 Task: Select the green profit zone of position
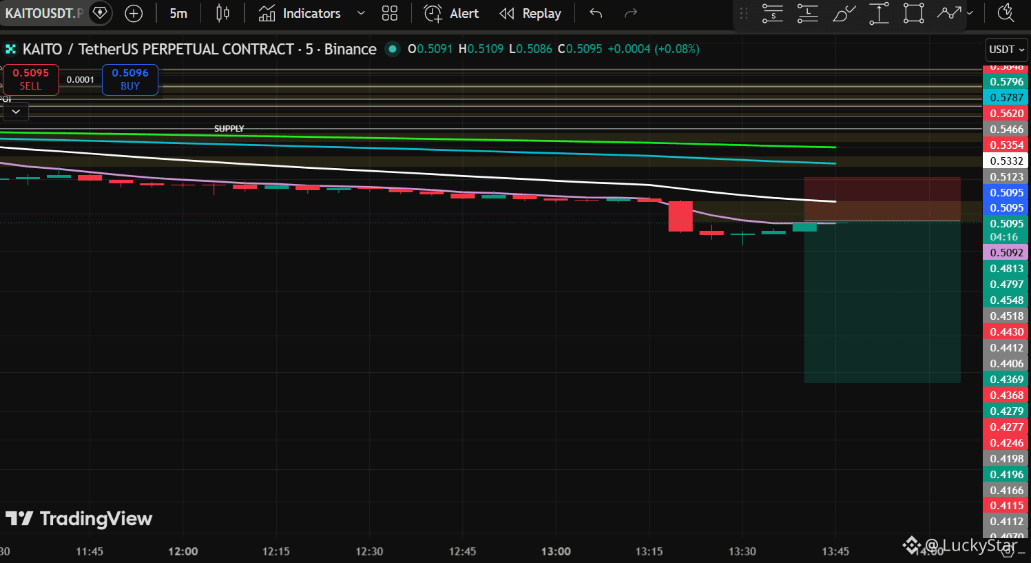[x=882, y=302]
